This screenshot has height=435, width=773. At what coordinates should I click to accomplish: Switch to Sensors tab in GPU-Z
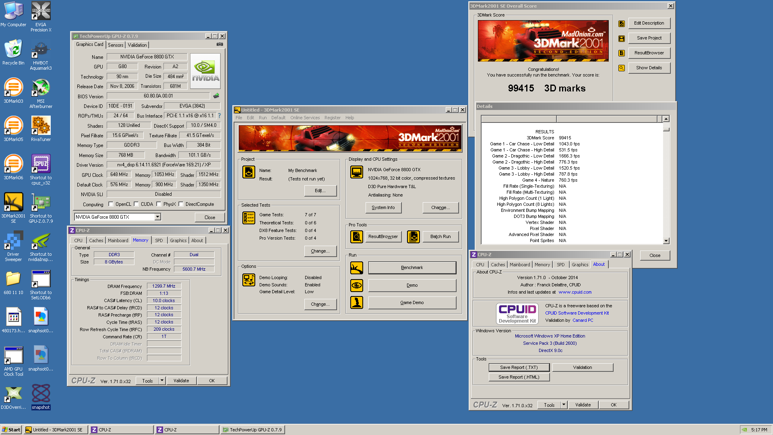pos(116,45)
